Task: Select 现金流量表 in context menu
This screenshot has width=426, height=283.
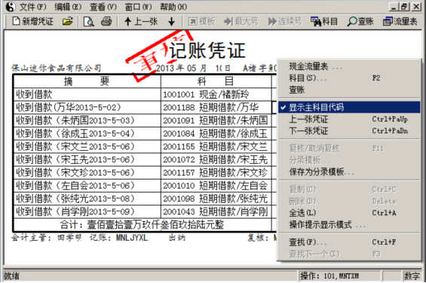Action: (x=349, y=66)
